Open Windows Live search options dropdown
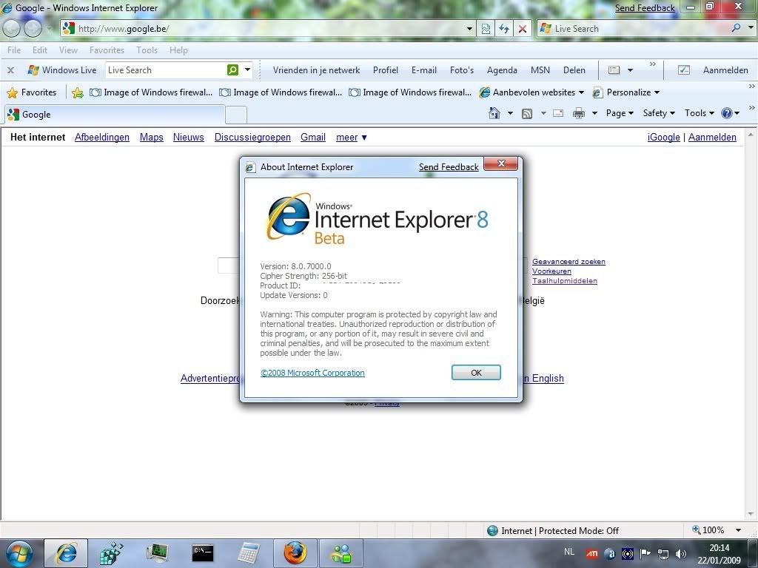Screen dimensions: 758x568 [x=247, y=70]
